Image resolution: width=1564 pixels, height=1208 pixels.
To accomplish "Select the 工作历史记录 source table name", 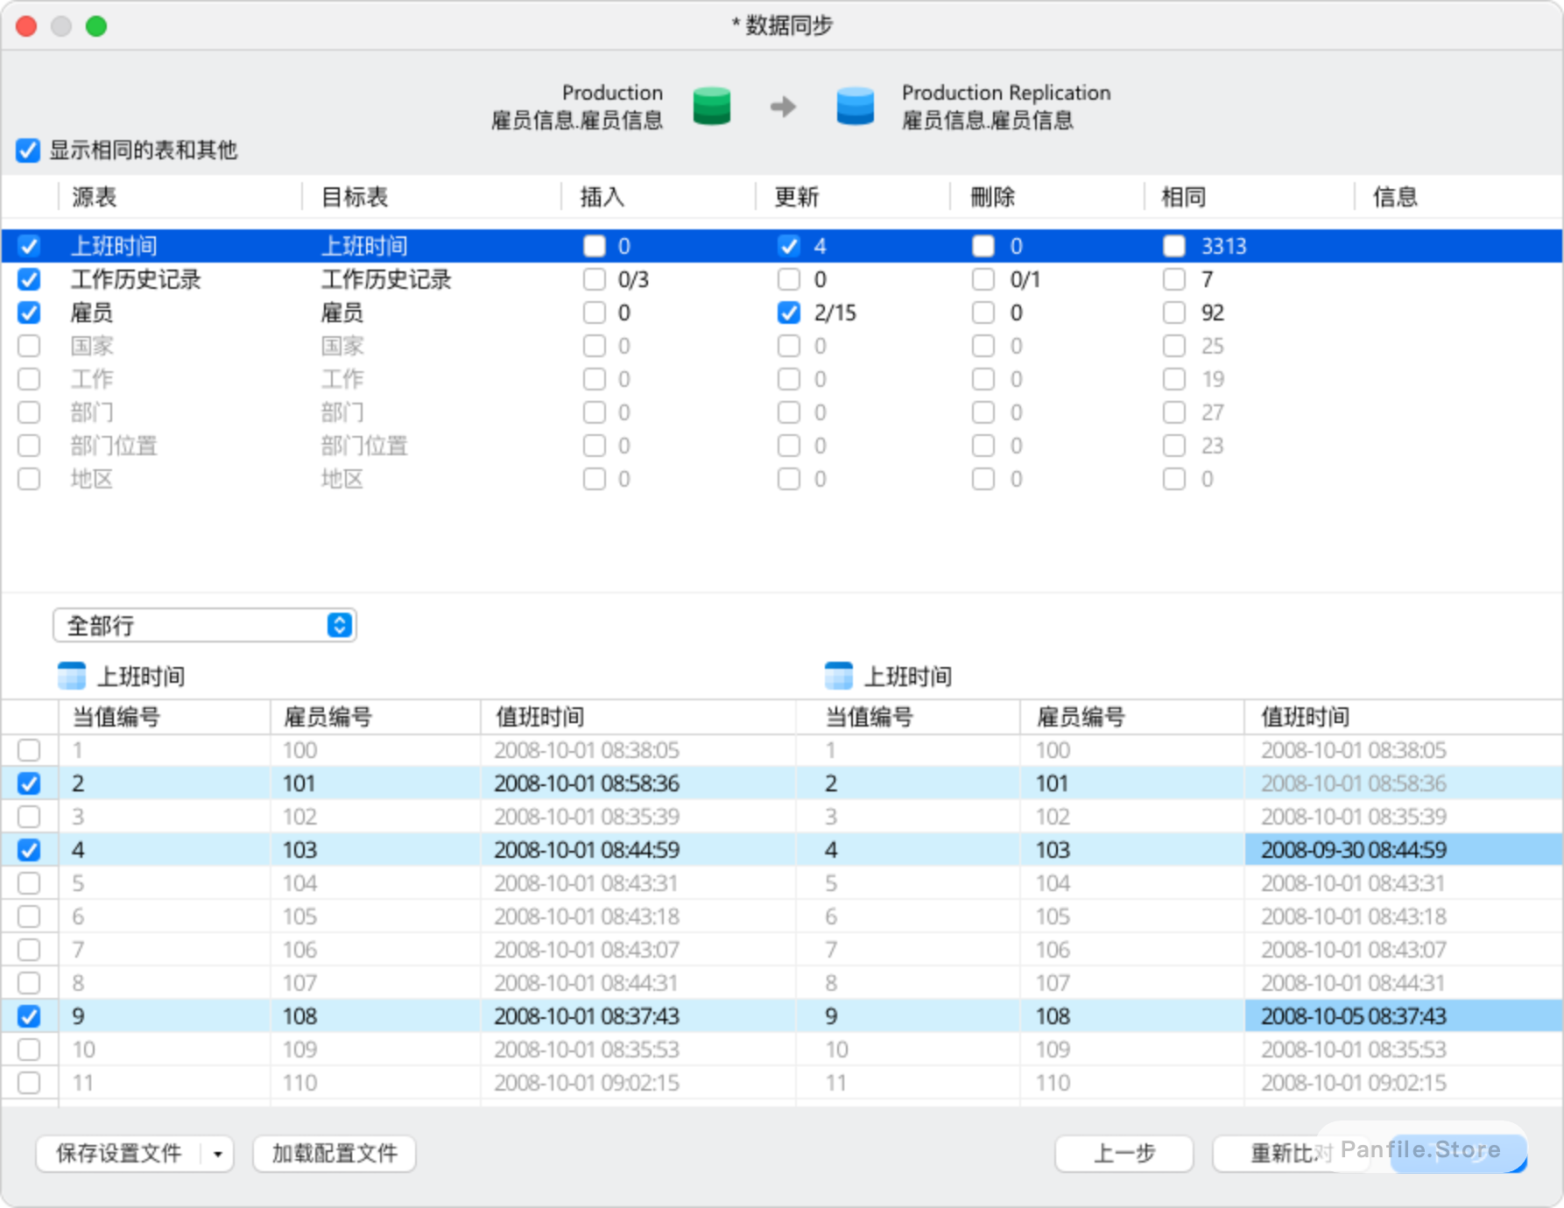I will 136,279.
